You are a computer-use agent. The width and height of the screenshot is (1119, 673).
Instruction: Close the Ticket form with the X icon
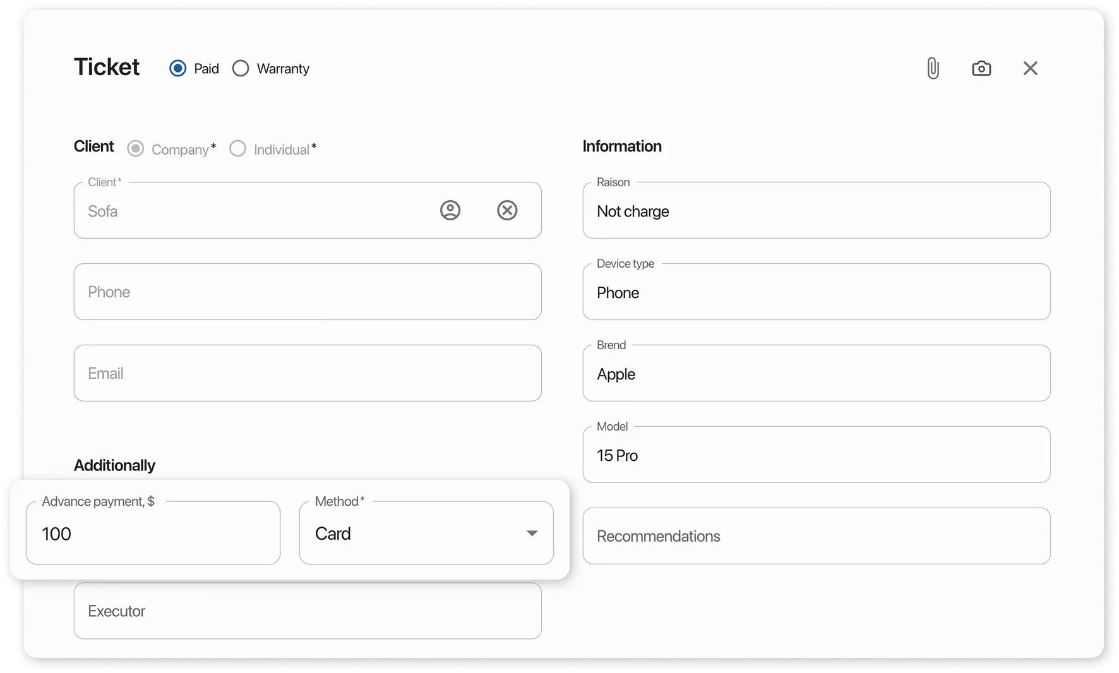click(x=1030, y=68)
